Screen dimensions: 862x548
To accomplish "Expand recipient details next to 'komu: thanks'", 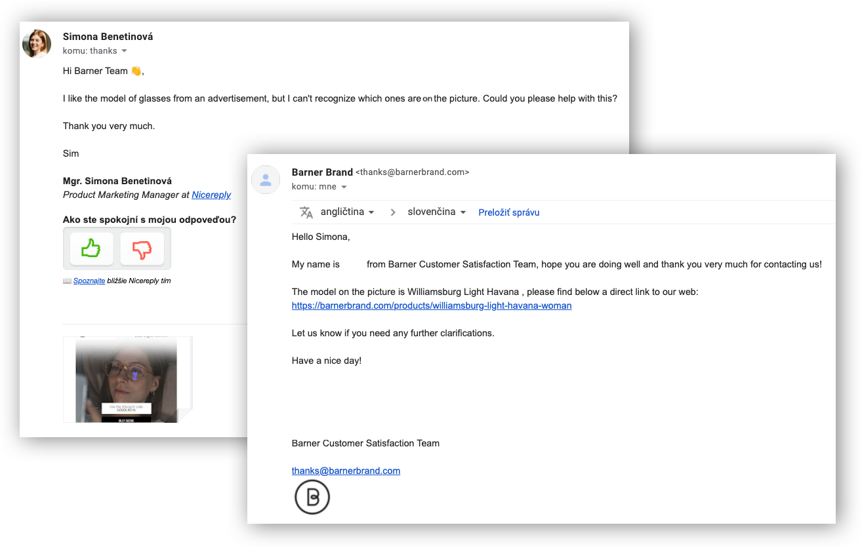I will point(124,51).
